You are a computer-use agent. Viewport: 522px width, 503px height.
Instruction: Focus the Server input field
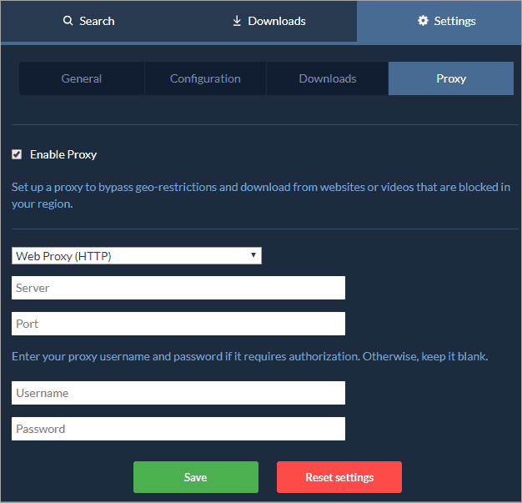pos(178,288)
